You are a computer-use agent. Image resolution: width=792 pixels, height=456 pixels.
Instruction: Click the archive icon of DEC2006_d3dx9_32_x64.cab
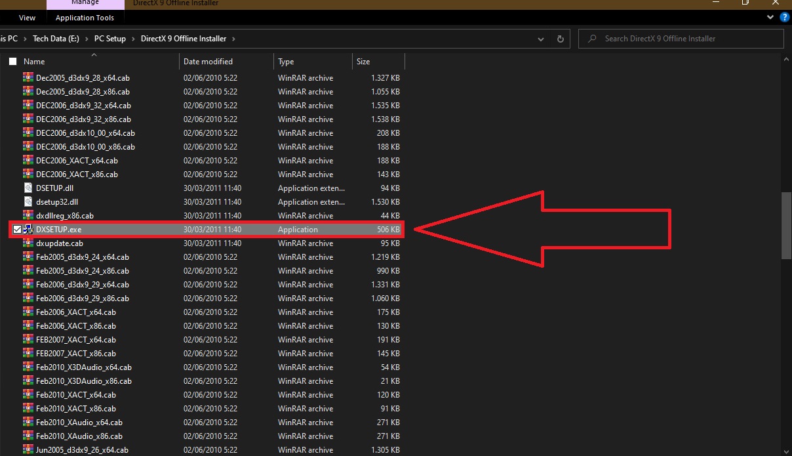coord(28,105)
